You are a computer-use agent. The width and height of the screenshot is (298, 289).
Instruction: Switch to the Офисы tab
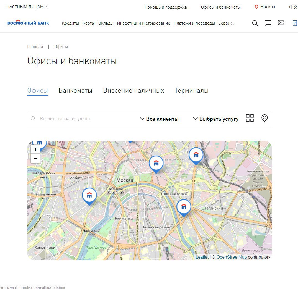(37, 90)
